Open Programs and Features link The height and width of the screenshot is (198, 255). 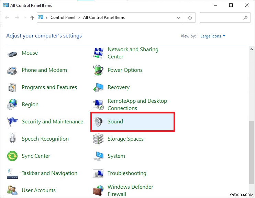point(49,87)
